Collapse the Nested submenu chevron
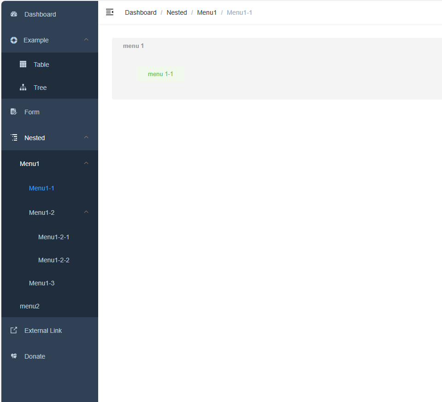Viewport: 442px width, 402px height. pyautogui.click(x=86, y=138)
